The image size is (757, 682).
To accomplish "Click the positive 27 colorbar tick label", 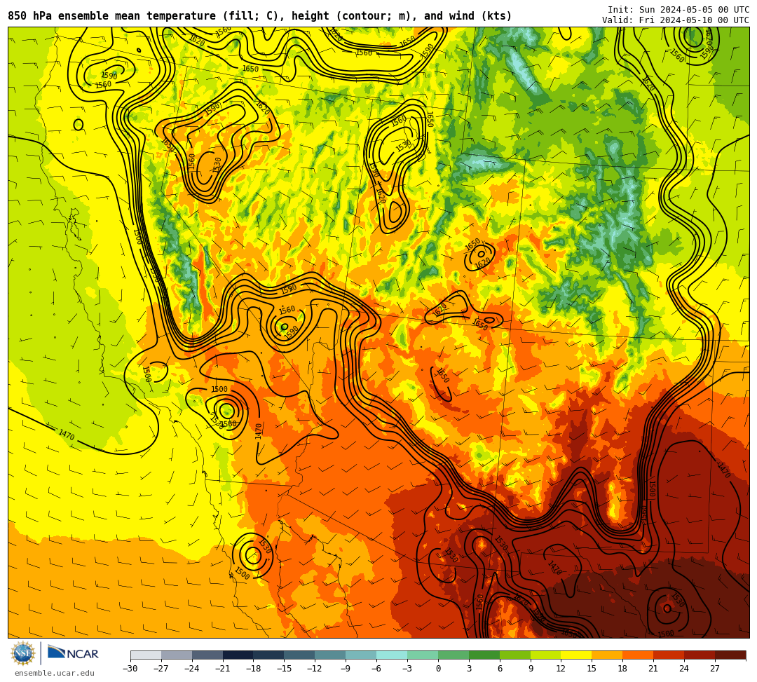I will coord(715,669).
